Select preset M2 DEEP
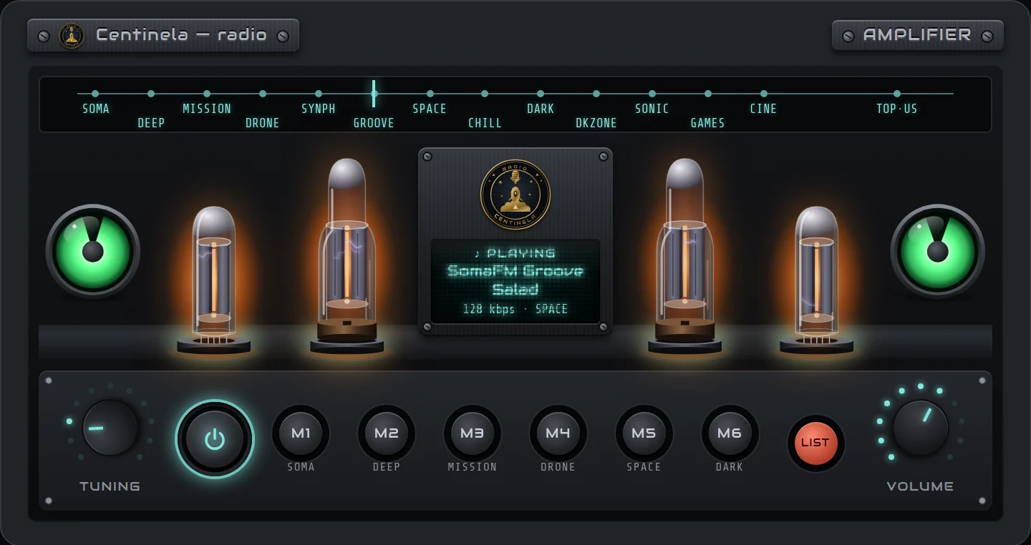1031x545 pixels. (x=387, y=433)
